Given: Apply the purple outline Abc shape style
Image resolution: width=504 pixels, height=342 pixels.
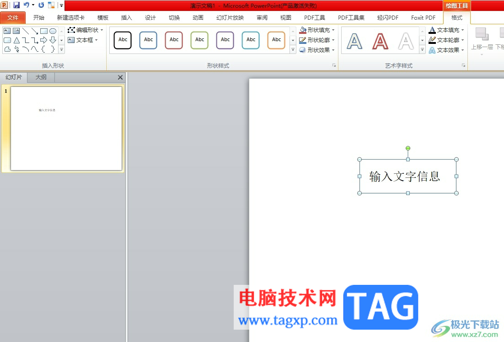Looking at the screenshot, I should click(225, 40).
